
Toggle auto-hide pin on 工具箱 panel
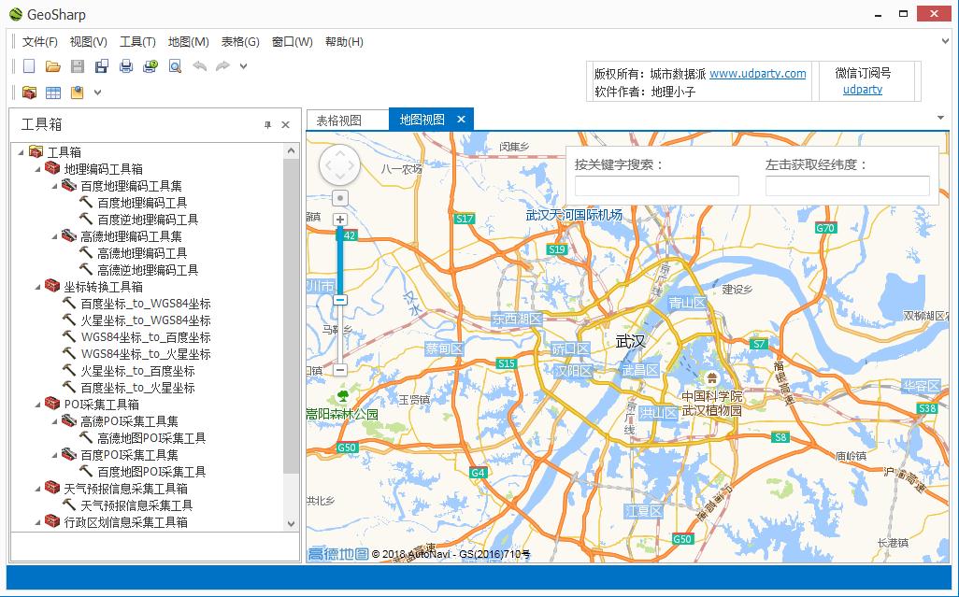(267, 125)
